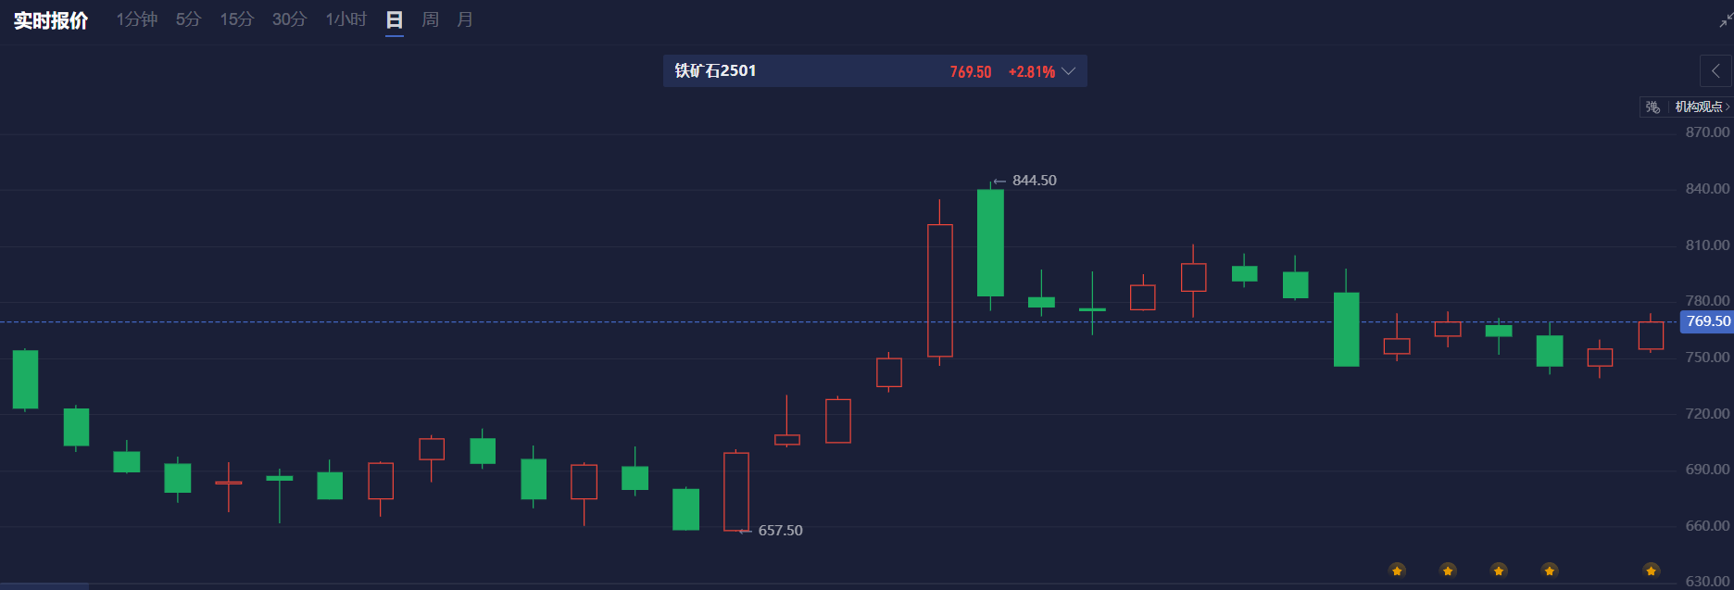Select the 15分 chart interval
This screenshot has width=1734, height=590.
tap(236, 19)
